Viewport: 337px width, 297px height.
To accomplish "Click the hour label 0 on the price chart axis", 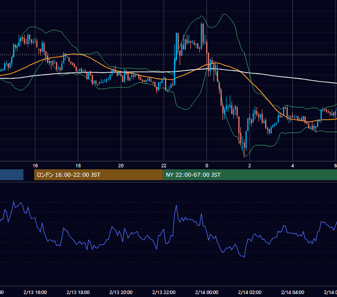I will [207, 166].
